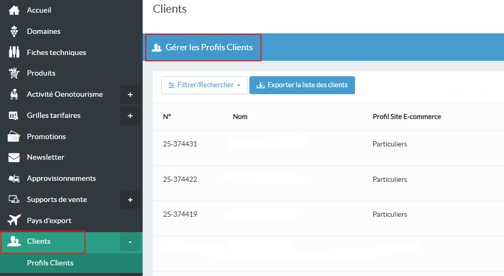Click the Produits shopping cart icon
Viewport: 504px width, 276px height.
(x=14, y=73)
